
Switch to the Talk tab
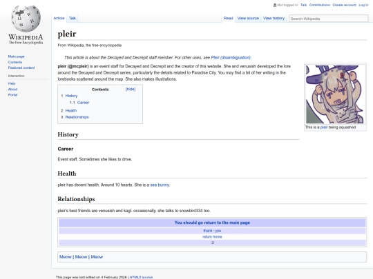pos(73,19)
